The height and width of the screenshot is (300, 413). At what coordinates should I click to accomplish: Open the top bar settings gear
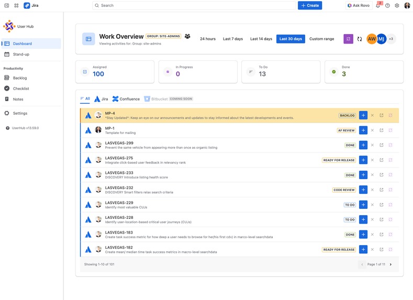[397, 6]
